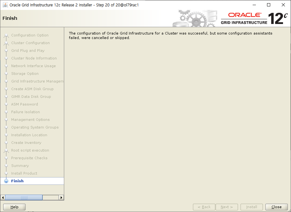This screenshot has height=212, width=291.
Task: Click the greyed Next button
Action: tap(226, 207)
